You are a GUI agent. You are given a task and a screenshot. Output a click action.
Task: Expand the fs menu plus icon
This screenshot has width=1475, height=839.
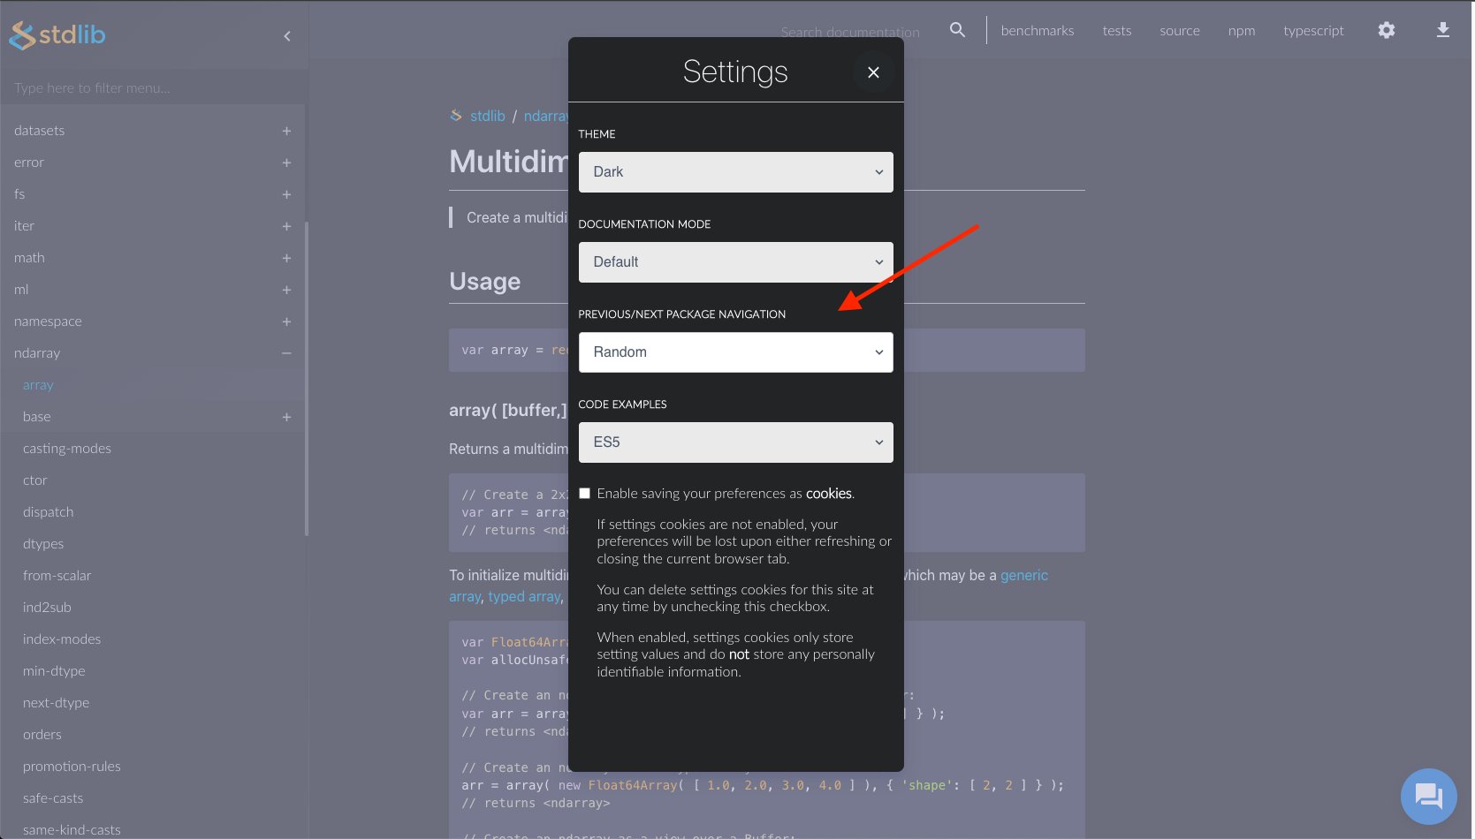tap(286, 194)
